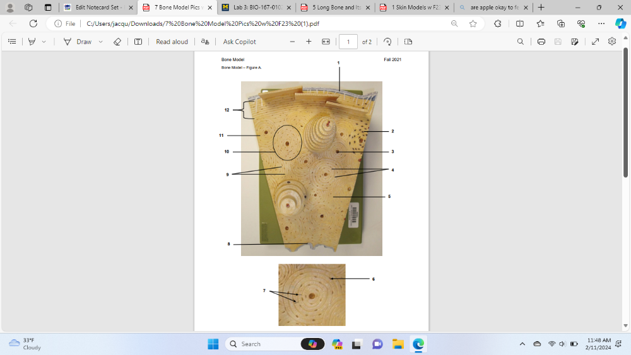Toggle the Page view mode button
Viewport: 631px width, 355px height.
tap(408, 42)
